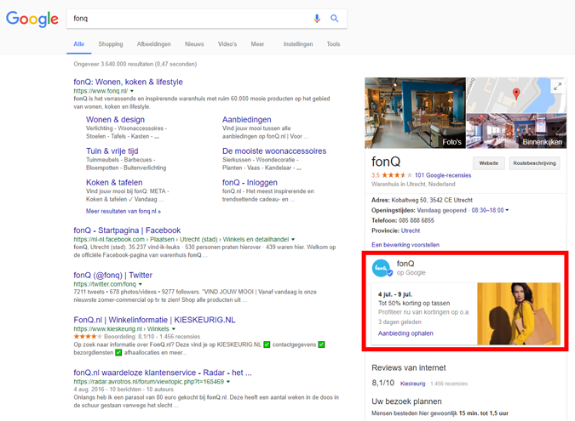This screenshot has height=421, width=575.
Task: Click the address Kobaltweg 50 text
Action: coord(432,200)
